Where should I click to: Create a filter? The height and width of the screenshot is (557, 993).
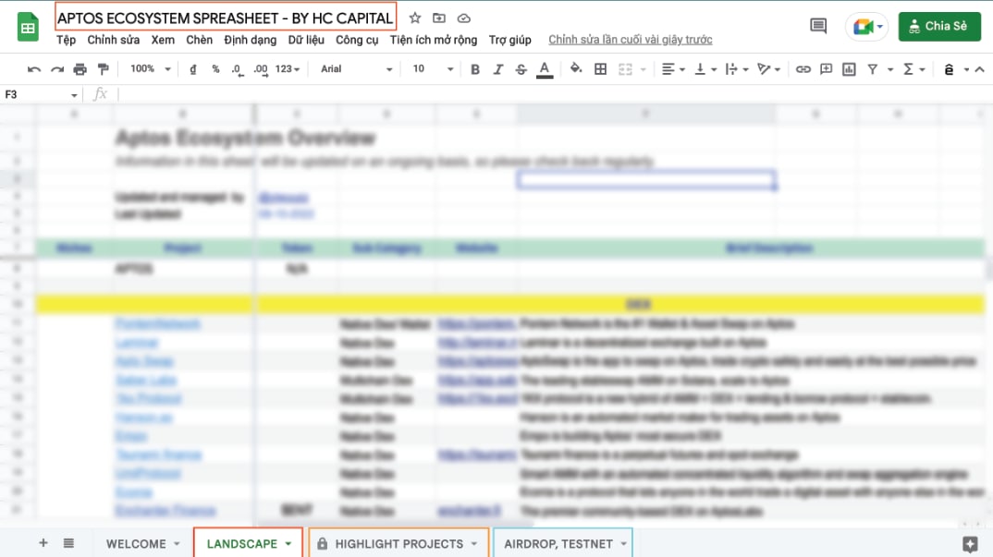click(x=873, y=69)
